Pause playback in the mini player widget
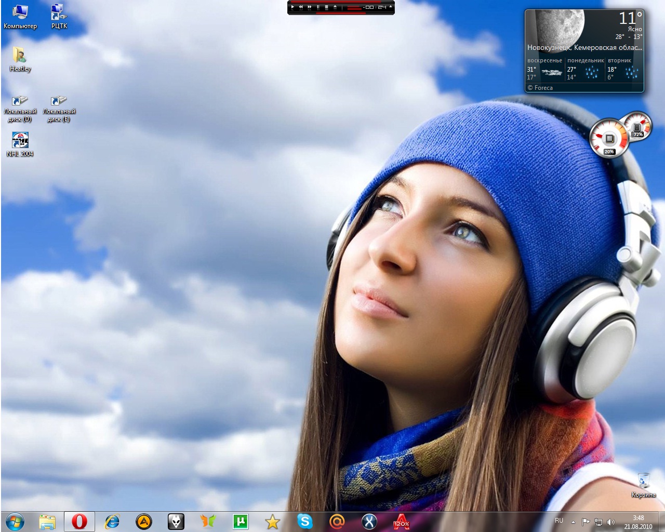This screenshot has height=532, width=665. 318,7
